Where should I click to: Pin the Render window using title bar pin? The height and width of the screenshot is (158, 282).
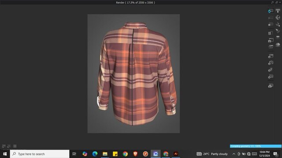[x=272, y=2]
